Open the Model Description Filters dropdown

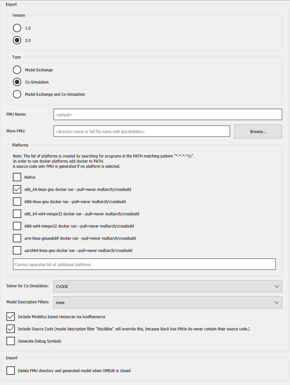[x=168, y=302]
